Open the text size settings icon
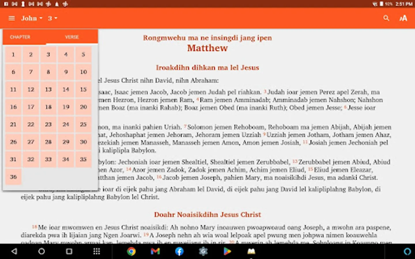 (x=403, y=18)
